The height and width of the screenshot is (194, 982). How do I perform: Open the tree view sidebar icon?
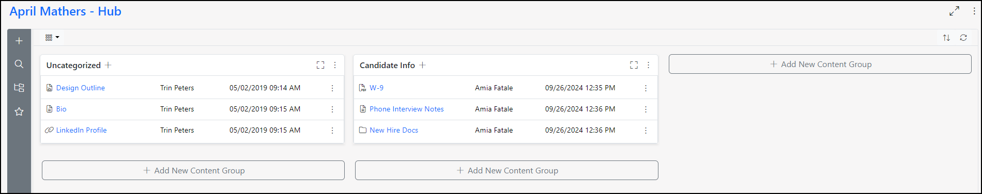tap(19, 88)
